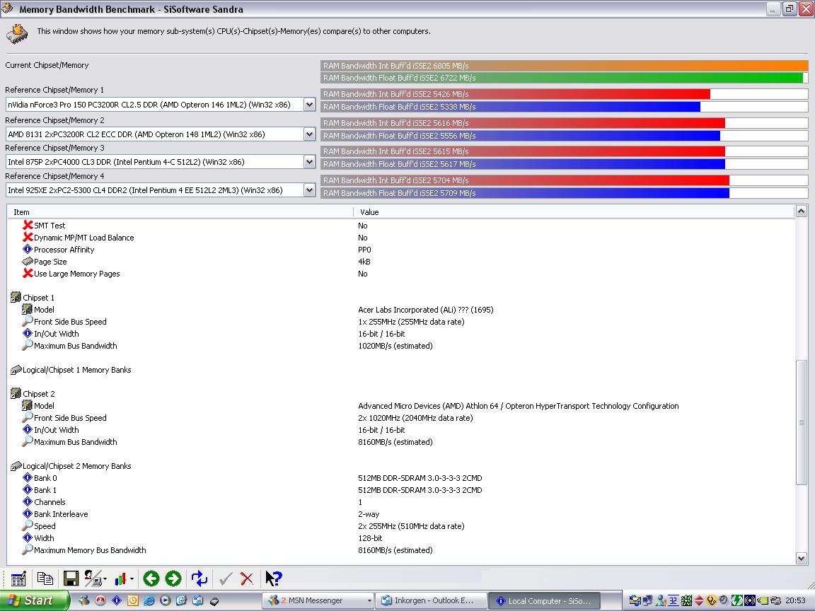815x611 pixels.
Task: Click the Acer Labs Incorporated model value
Action: point(426,310)
